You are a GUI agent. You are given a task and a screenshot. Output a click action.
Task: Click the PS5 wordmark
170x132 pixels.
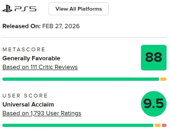pyautogui.click(x=26, y=9)
